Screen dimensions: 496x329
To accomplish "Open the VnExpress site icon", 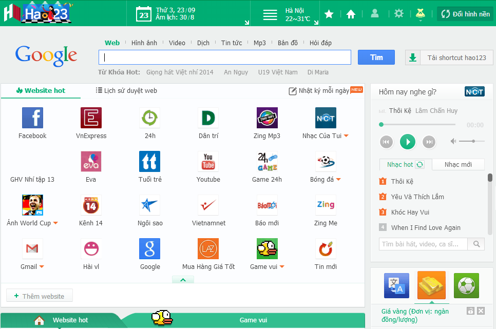I will 91,118.
